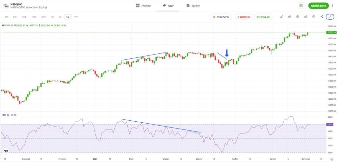Open time axis settings gear
This screenshot has height=162, width=337.
[332, 159]
